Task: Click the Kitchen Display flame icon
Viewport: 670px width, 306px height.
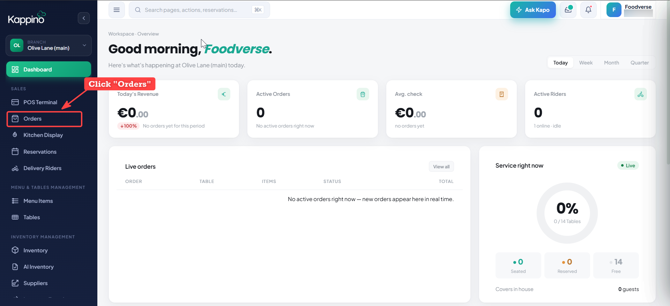Action: point(15,135)
